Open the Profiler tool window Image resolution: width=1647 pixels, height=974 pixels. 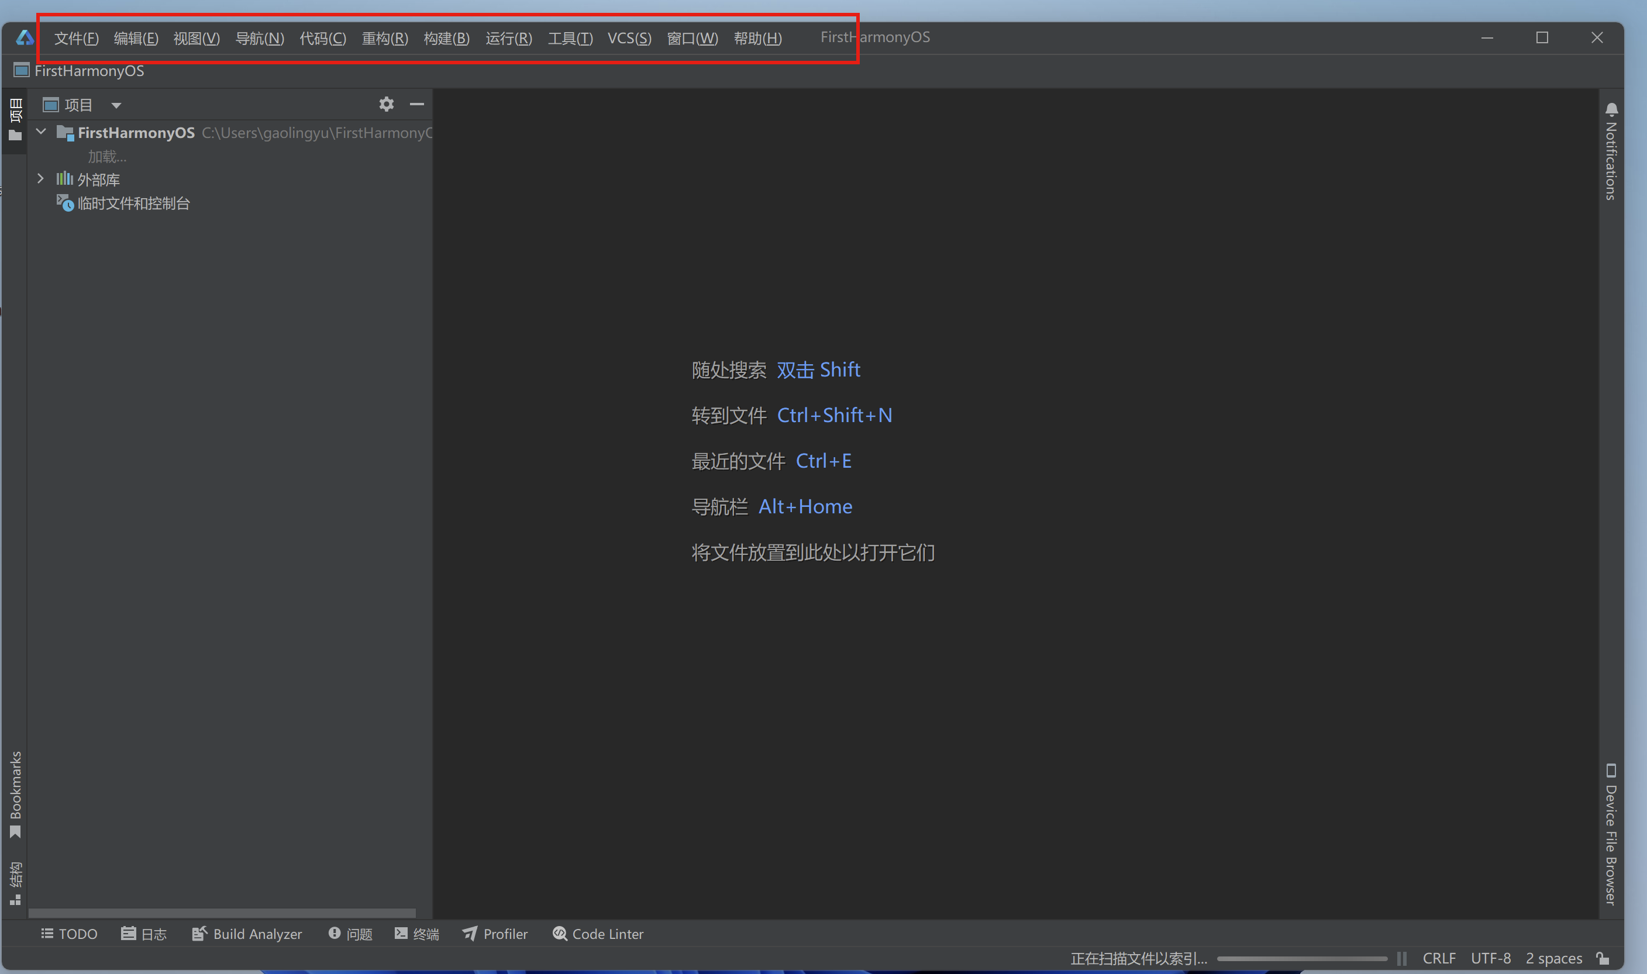pos(495,933)
